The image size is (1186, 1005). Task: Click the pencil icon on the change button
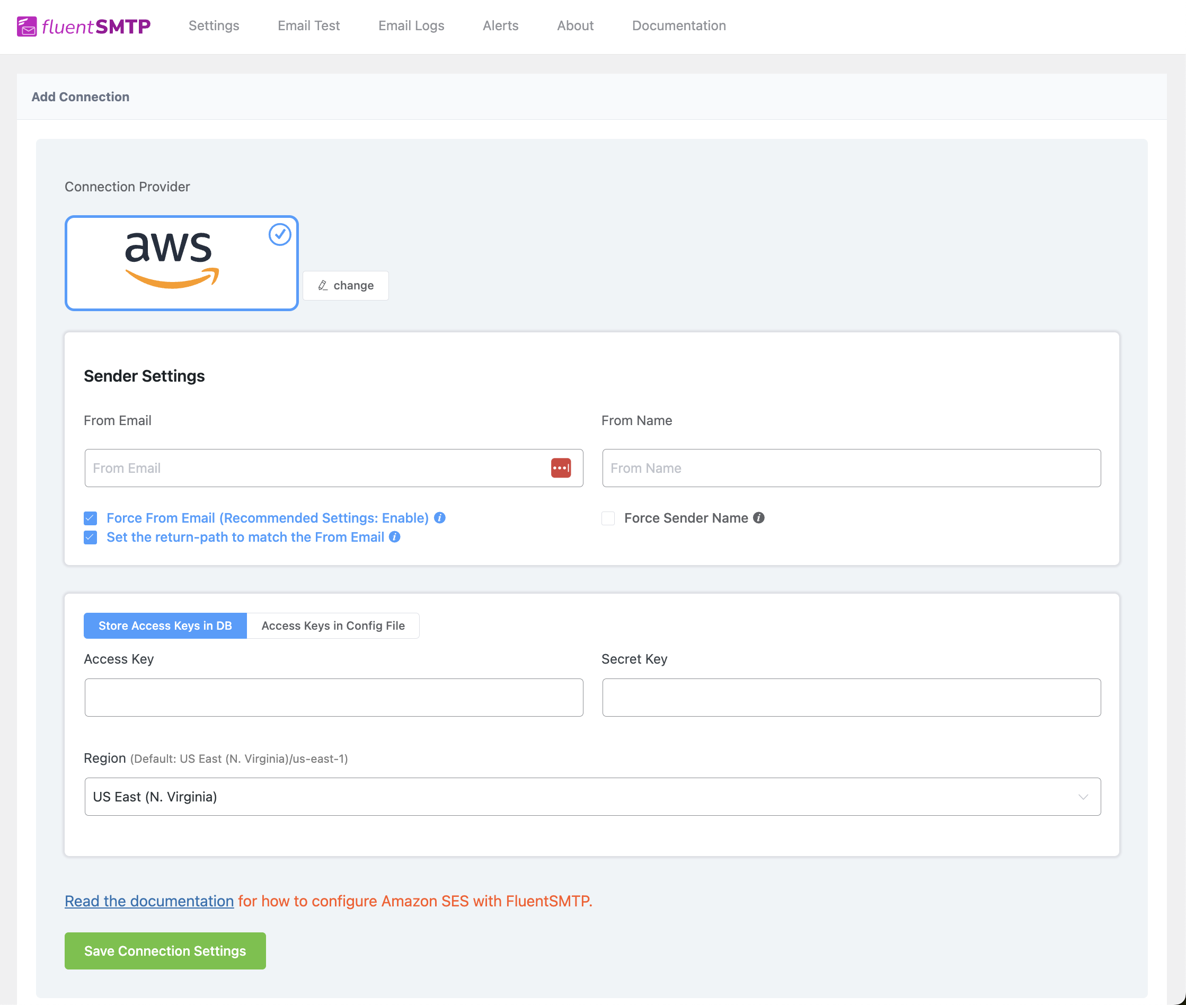(323, 285)
